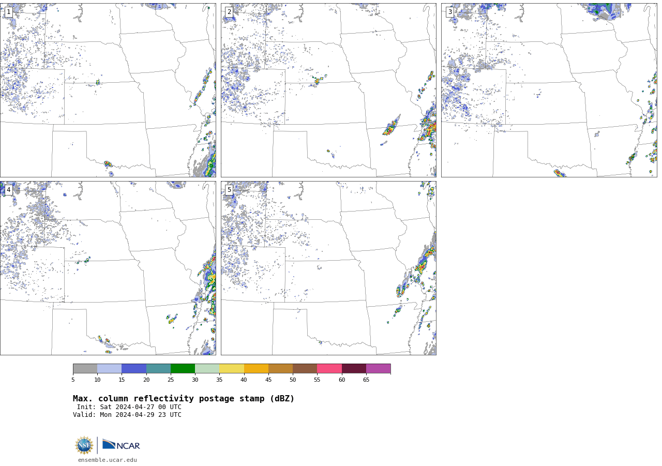Image resolution: width=662 pixels, height=466 pixels.
Task: Click the panel number 5 label
Action: click(229, 190)
